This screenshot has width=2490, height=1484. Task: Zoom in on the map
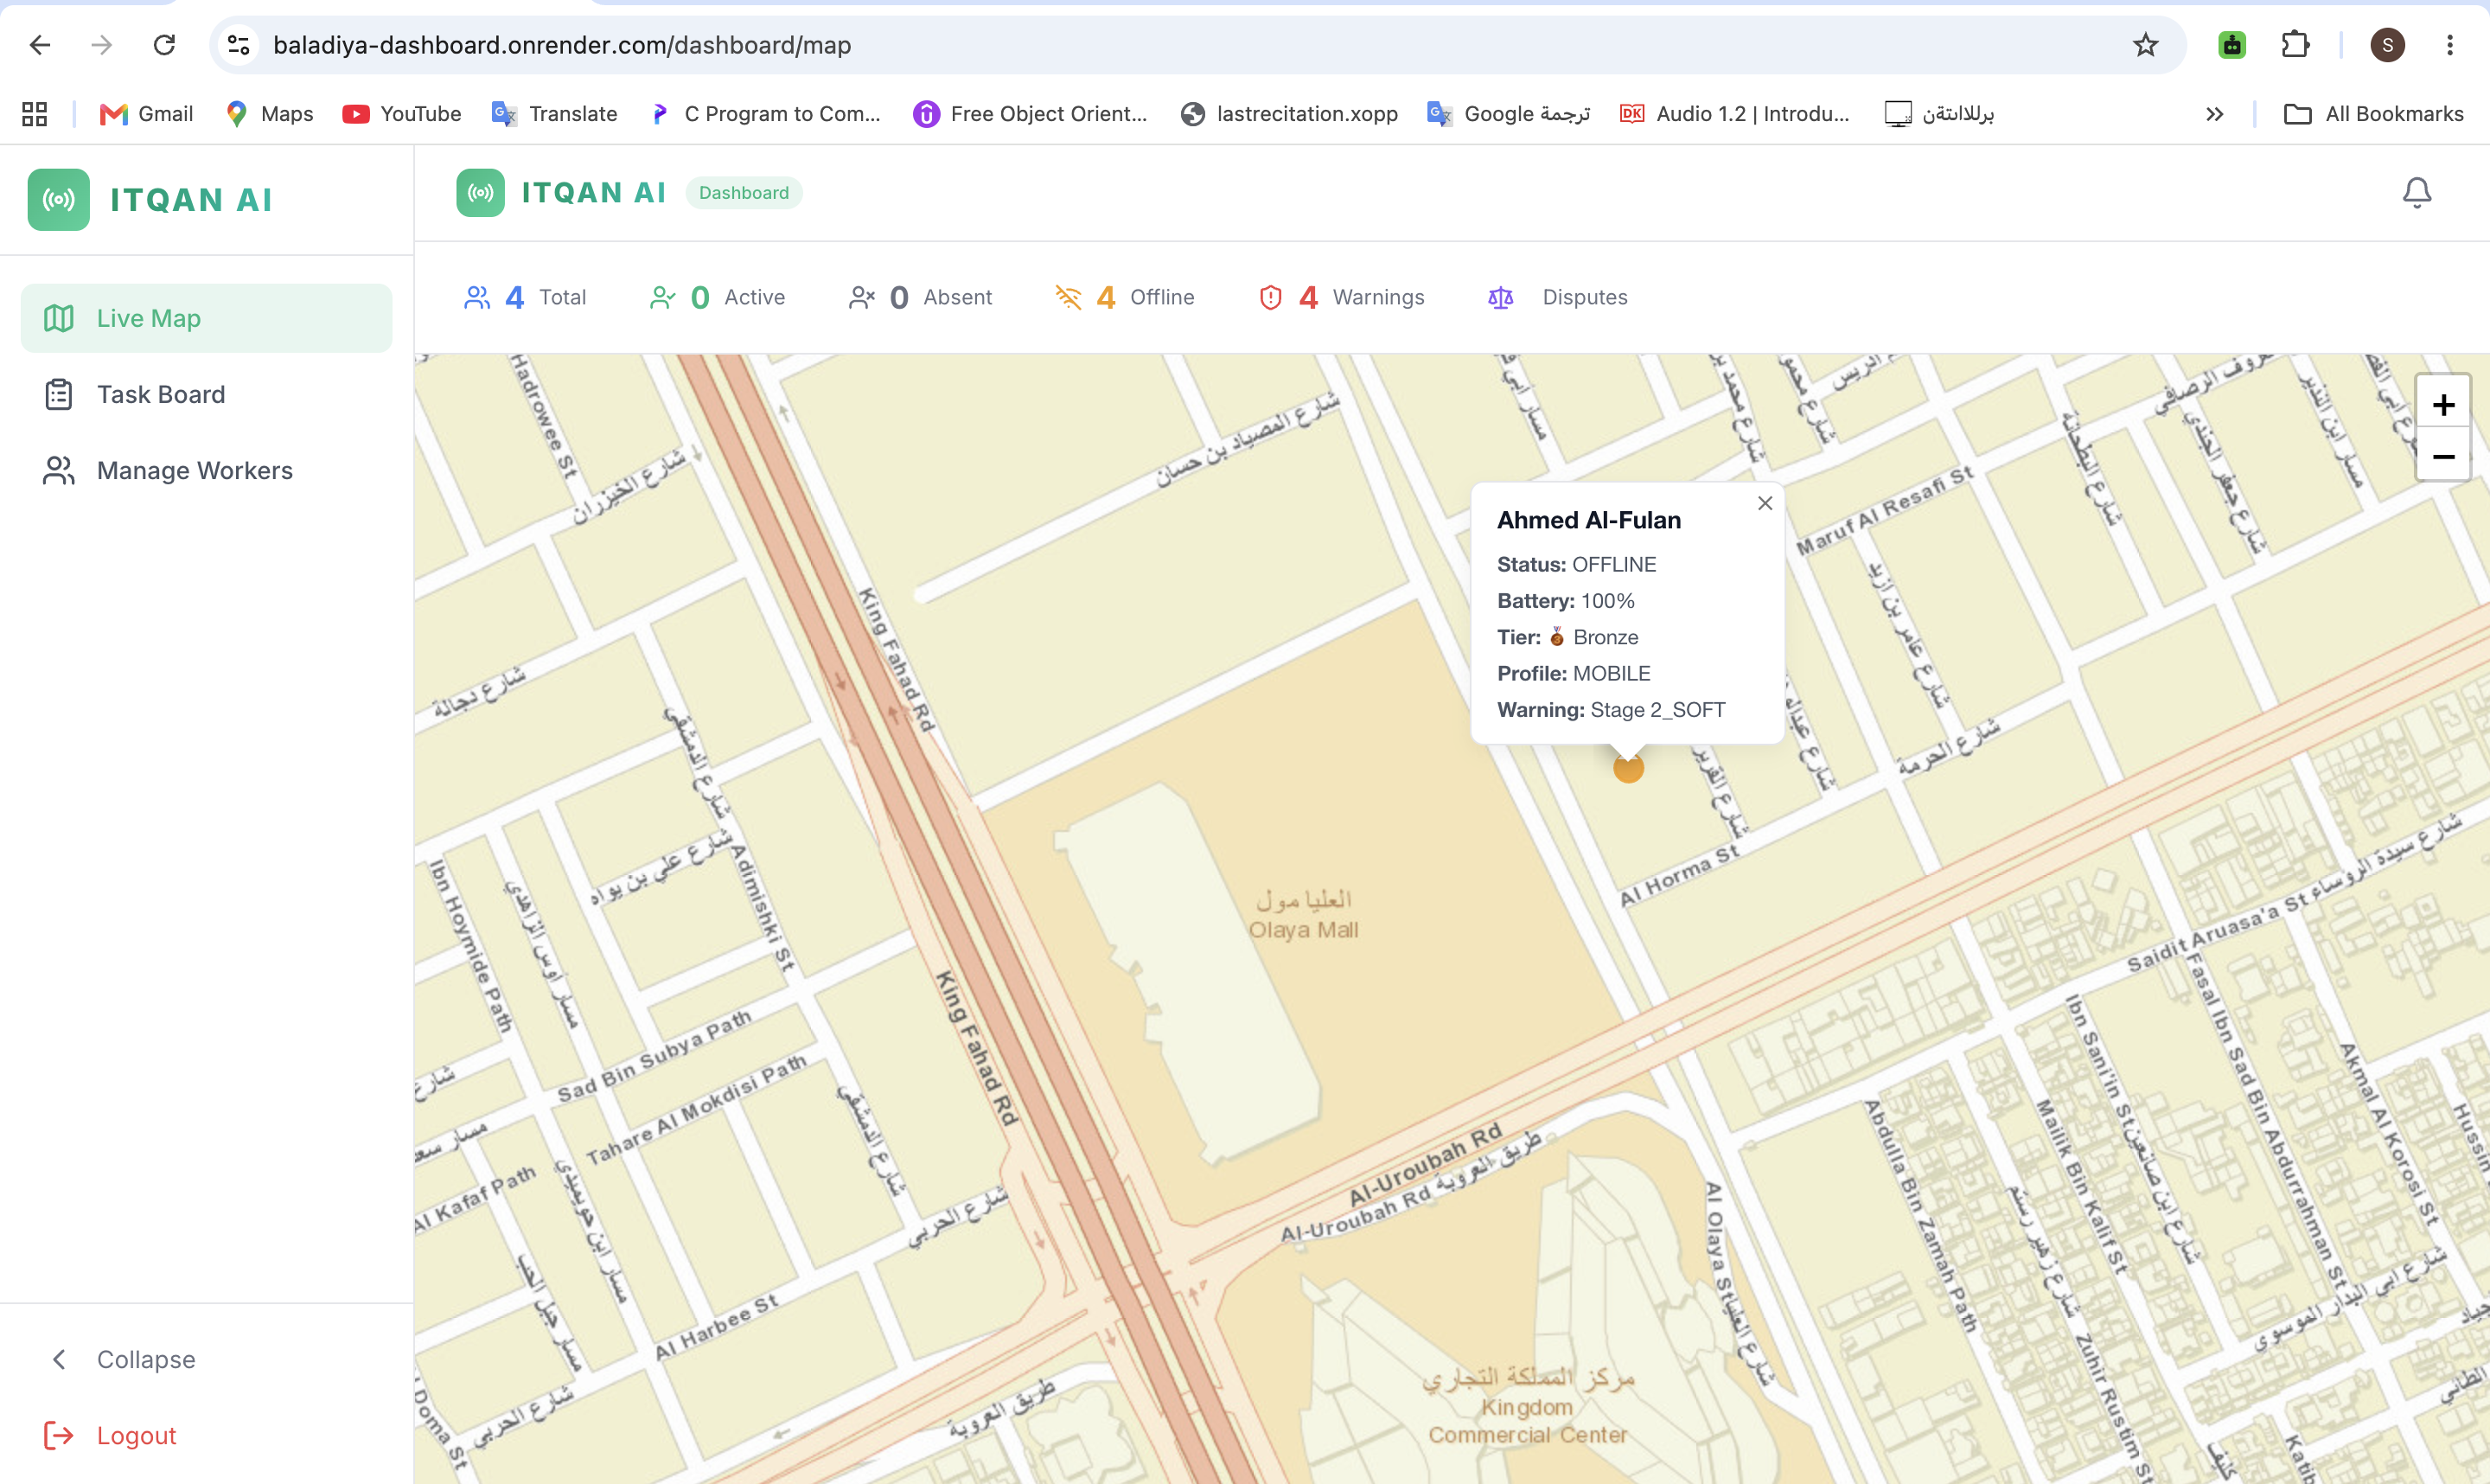2443,405
